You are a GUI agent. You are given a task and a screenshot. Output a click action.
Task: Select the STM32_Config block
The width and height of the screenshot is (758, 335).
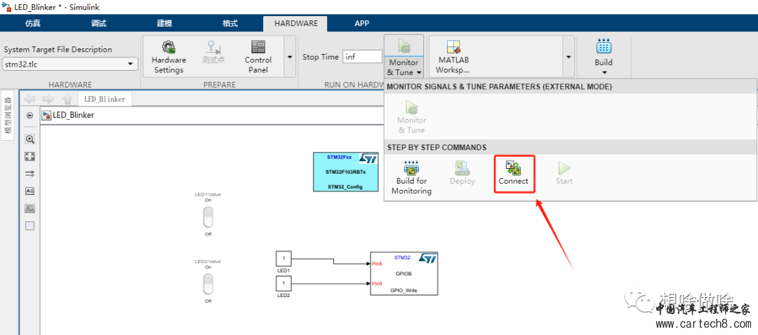[345, 172]
